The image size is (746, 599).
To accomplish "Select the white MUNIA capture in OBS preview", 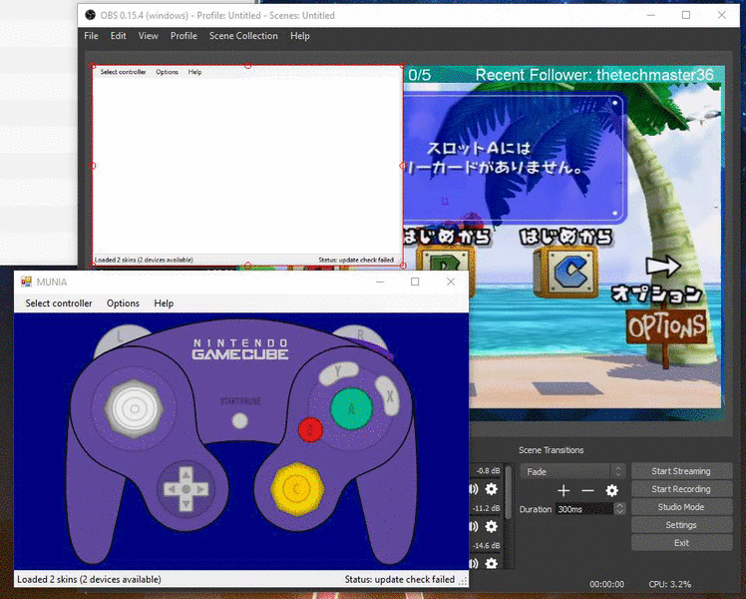I will pyautogui.click(x=247, y=166).
